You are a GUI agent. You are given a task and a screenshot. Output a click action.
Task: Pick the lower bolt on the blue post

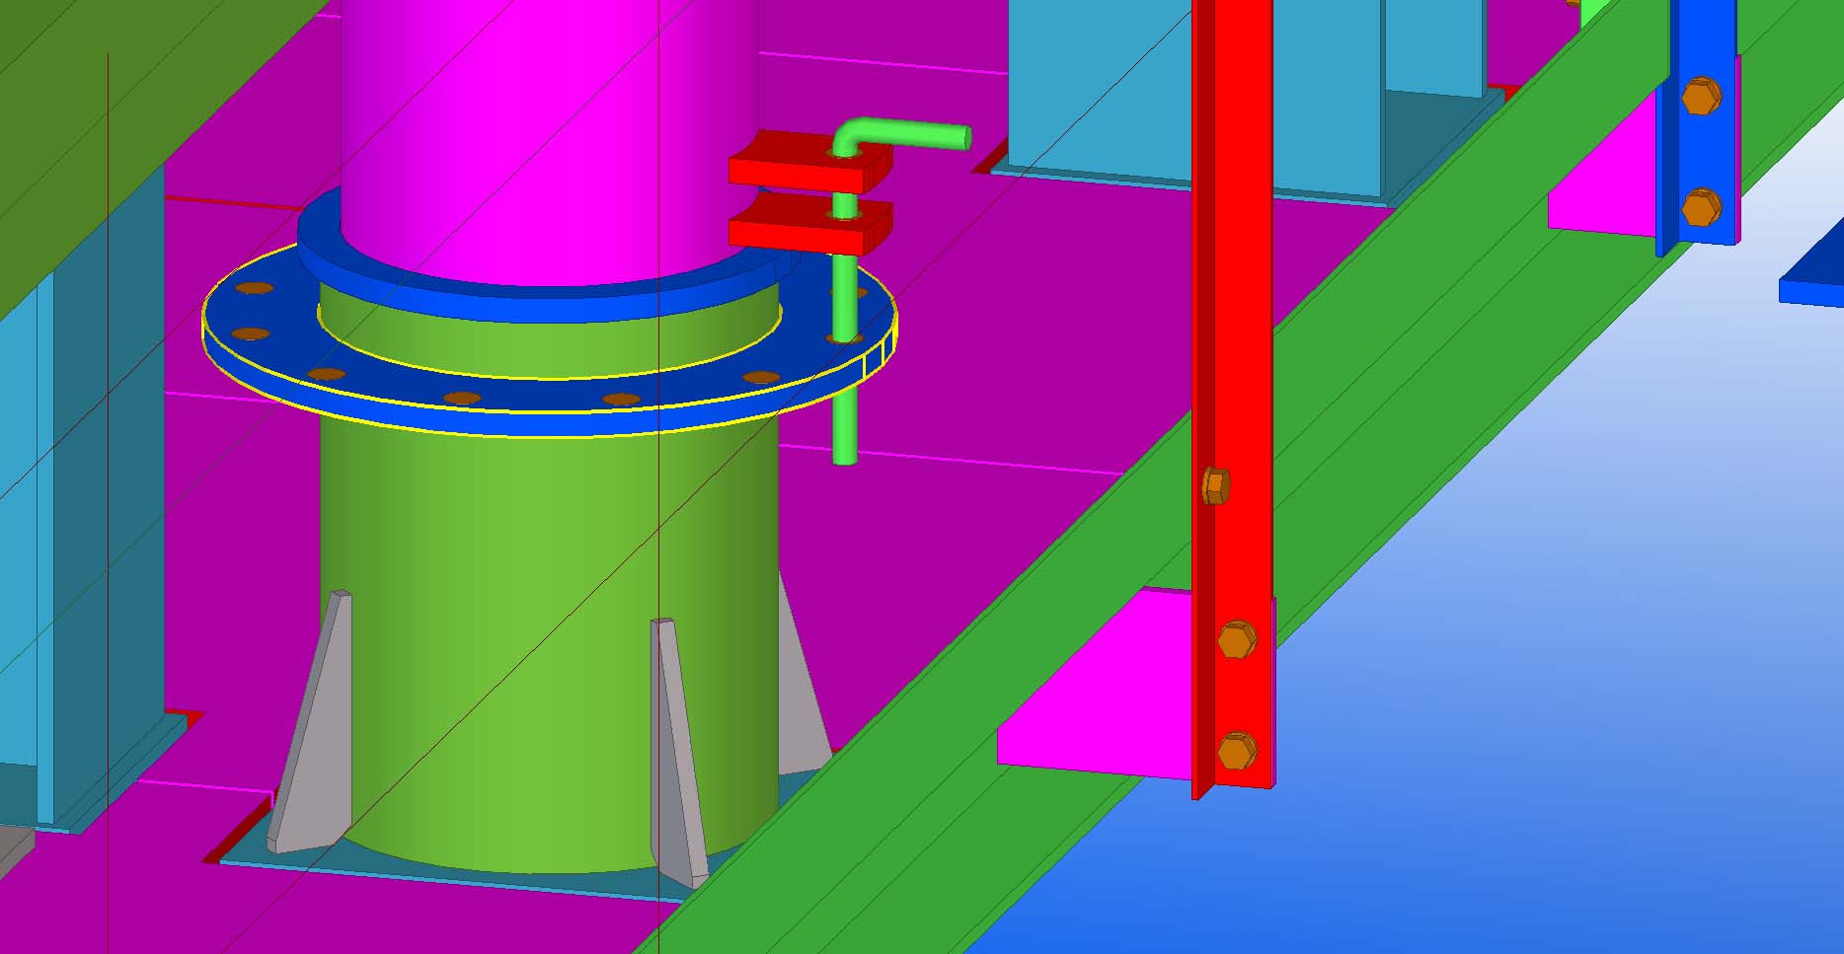[x=1700, y=208]
